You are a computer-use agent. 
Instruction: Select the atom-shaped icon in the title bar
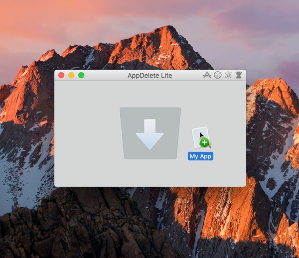click(x=228, y=75)
